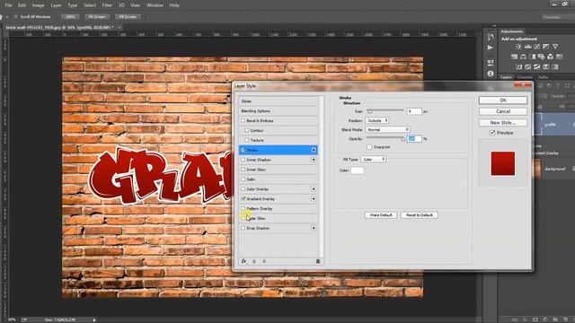Screen dimensions: 575x323
Task: Add another Stroke with plus icon
Action: 314,150
